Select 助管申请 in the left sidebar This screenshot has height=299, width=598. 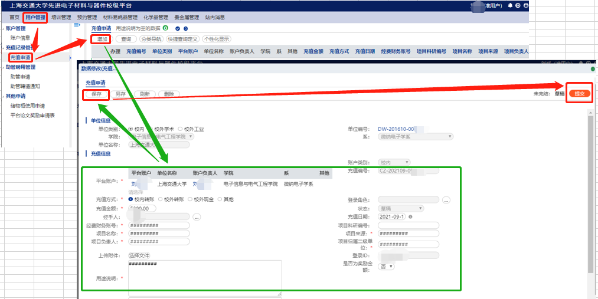pyautogui.click(x=20, y=77)
